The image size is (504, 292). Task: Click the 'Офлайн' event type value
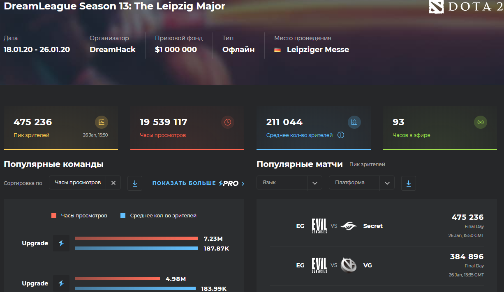(x=238, y=50)
